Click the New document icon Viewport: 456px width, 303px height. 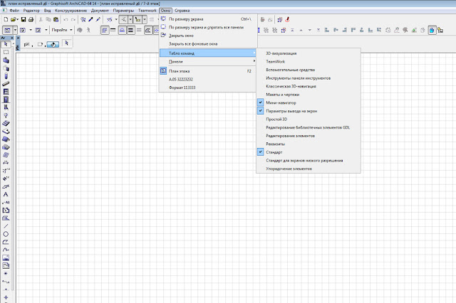(x=6, y=19)
